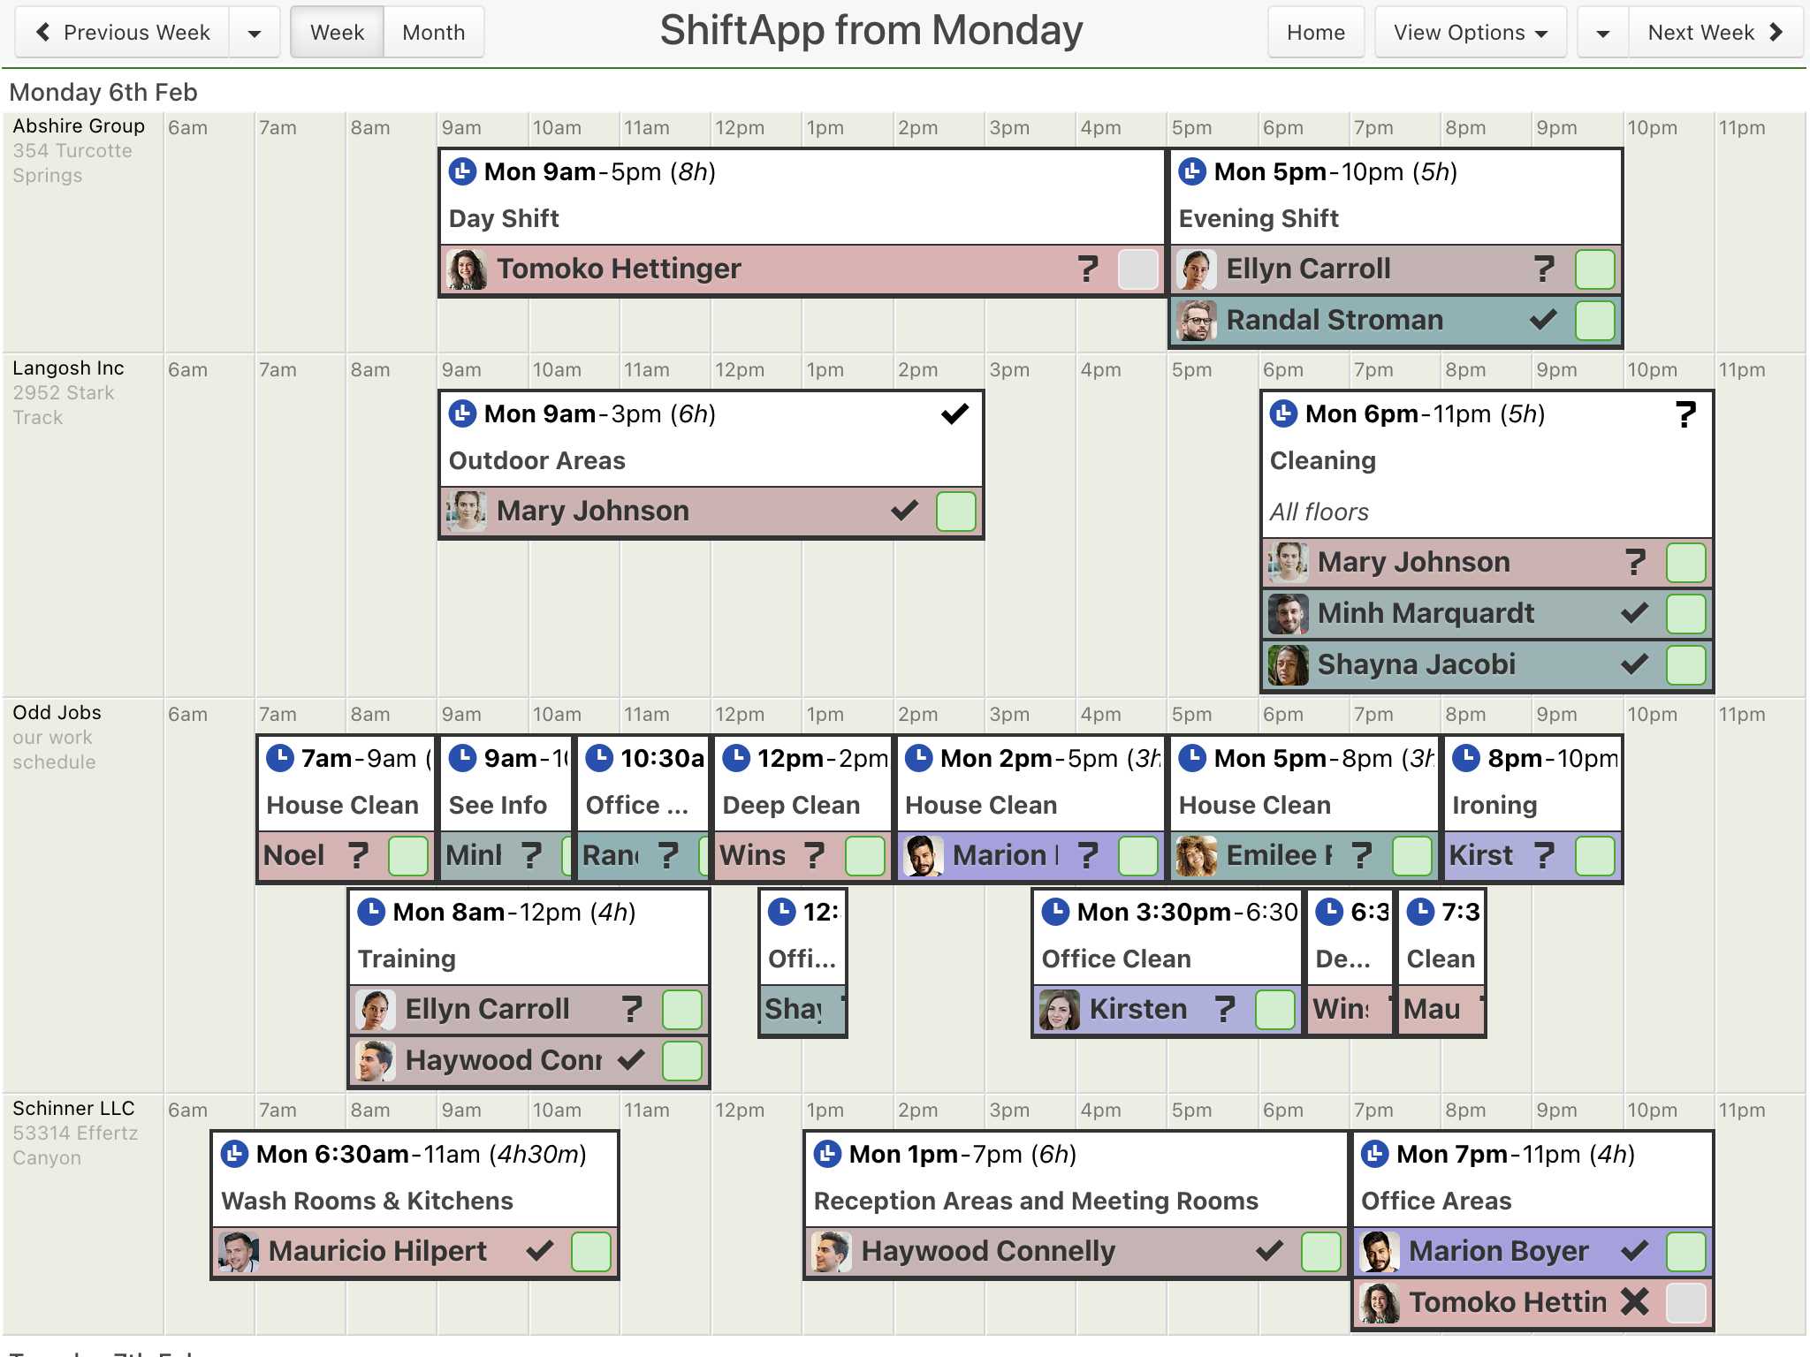Click the question mark status on Tomoko Hettinger

click(x=1088, y=269)
